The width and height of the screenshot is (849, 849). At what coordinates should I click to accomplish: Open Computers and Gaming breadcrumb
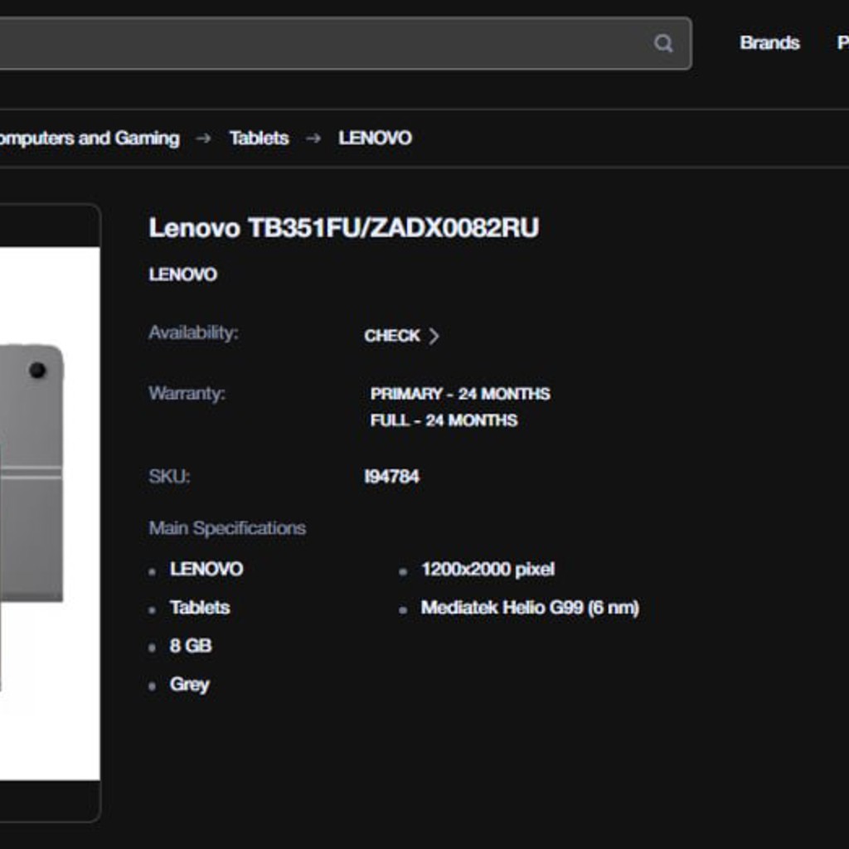90,138
